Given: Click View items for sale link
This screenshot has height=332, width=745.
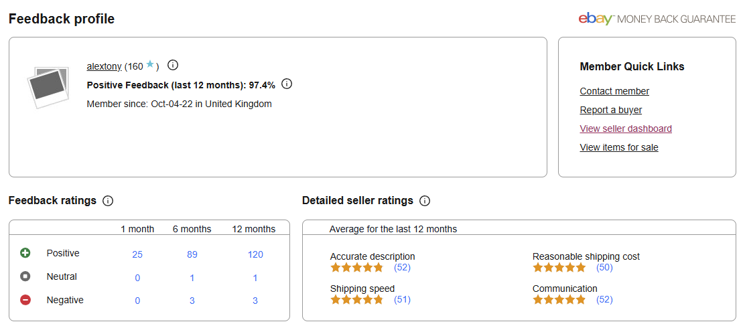Looking at the screenshot, I should pyautogui.click(x=619, y=147).
